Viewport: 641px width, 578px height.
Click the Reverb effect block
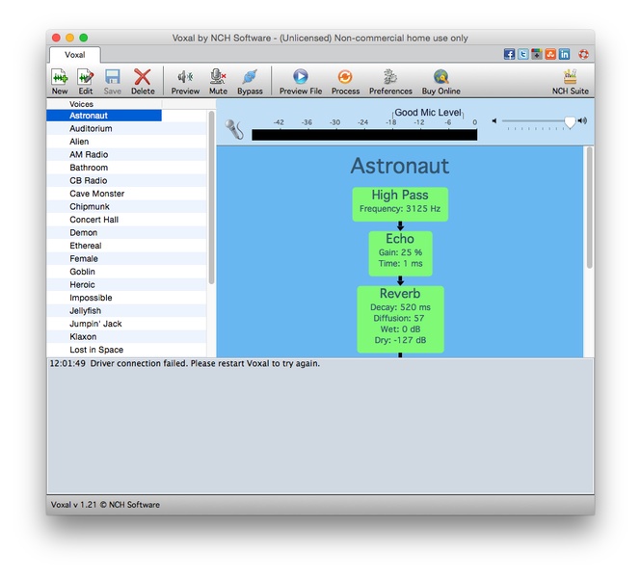400,319
